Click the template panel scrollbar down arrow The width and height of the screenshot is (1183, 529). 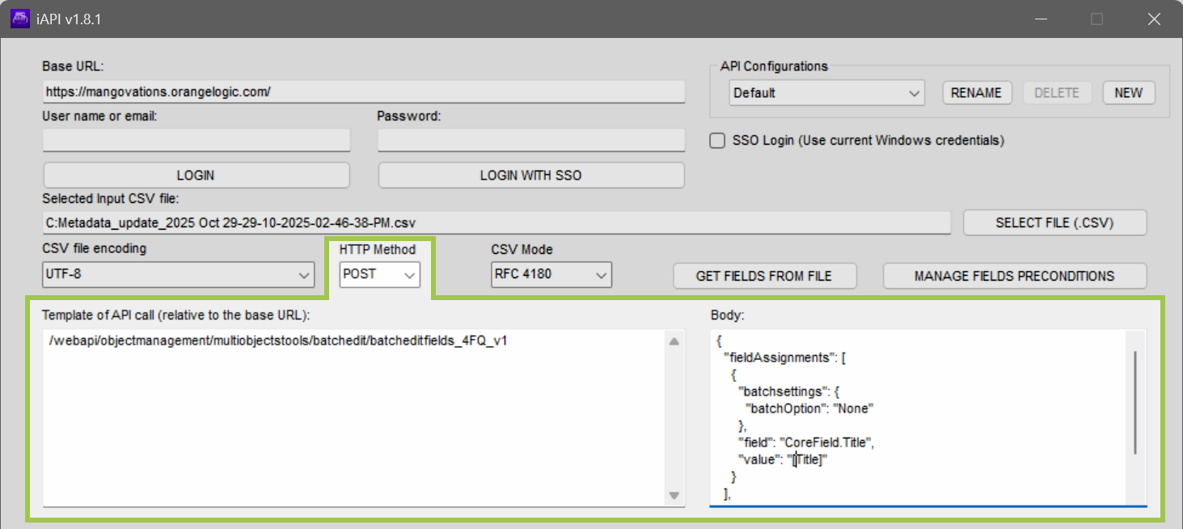[673, 494]
